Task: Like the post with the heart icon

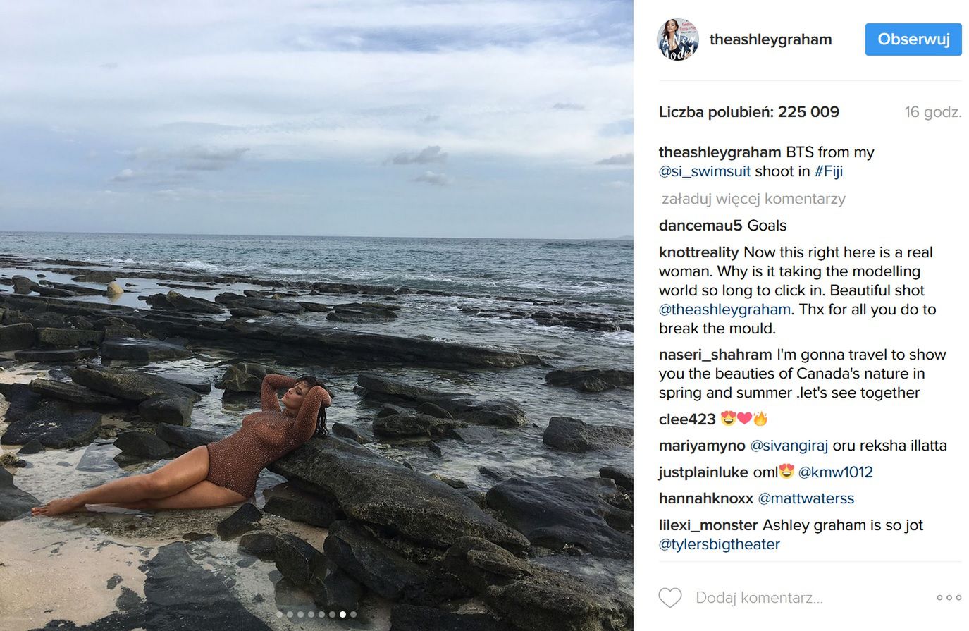Action: tap(670, 598)
